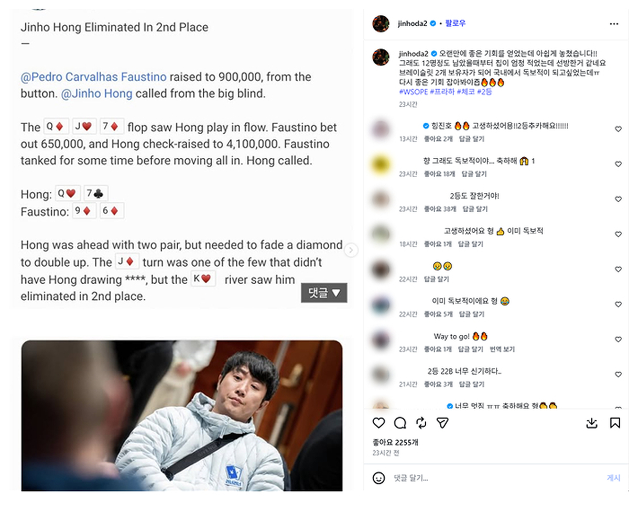Screen dimensions: 629x512
Task: Click 답글 달기 under '고생하셨어요 형' comment
Action: 471,244
